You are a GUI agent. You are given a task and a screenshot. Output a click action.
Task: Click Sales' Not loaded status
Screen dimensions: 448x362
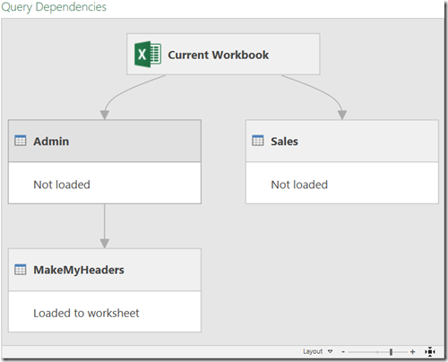[x=299, y=185]
